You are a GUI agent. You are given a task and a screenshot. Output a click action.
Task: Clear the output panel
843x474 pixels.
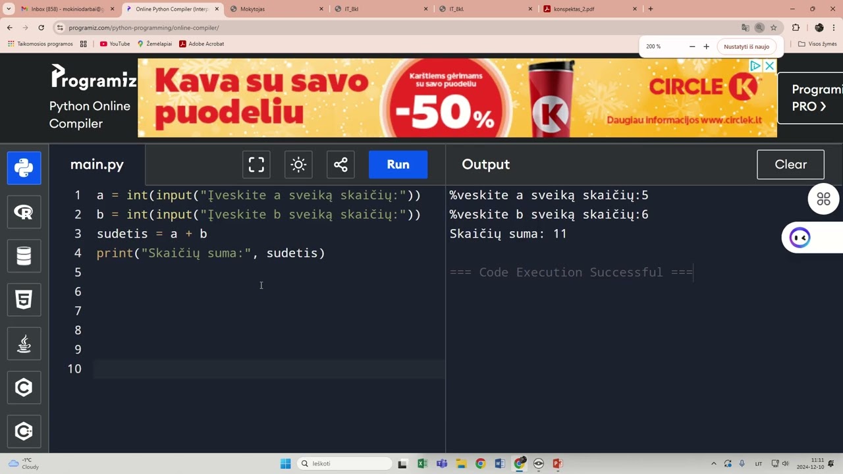click(790, 165)
